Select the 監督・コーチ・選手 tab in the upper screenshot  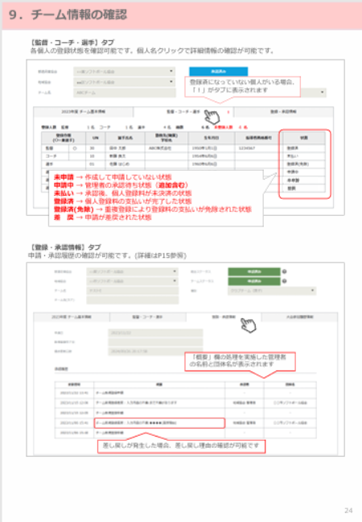183,112
